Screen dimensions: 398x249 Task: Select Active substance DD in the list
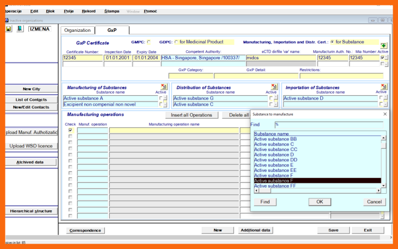(276, 160)
